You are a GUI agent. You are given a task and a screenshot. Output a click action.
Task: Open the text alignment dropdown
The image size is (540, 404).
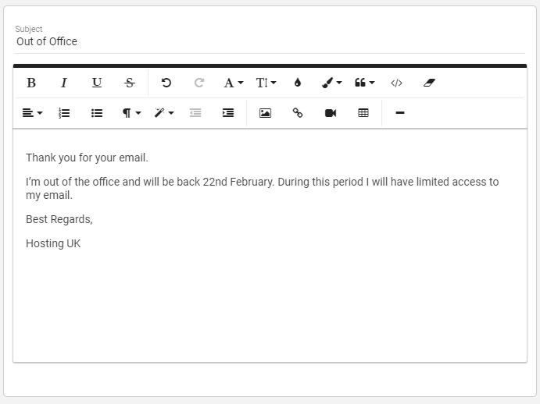click(x=32, y=113)
